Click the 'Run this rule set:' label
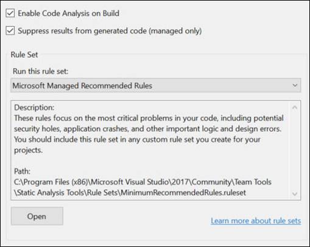 click(40, 71)
